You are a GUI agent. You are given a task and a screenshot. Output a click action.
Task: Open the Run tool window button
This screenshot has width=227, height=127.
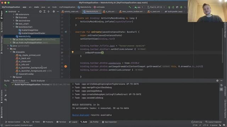(x=27, y=122)
